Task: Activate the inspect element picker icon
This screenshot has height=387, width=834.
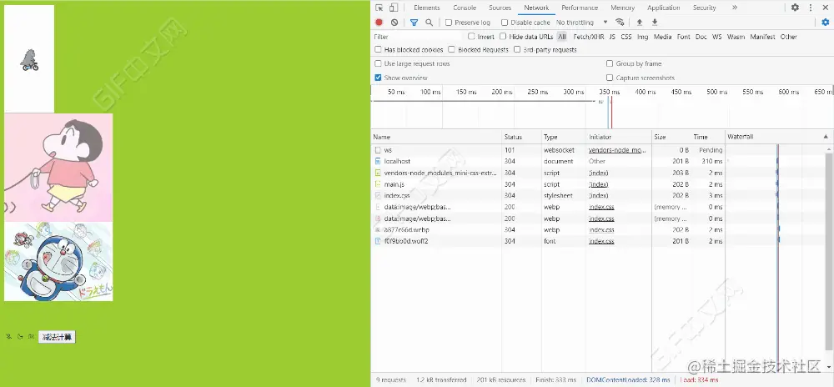Action: pyautogui.click(x=379, y=8)
